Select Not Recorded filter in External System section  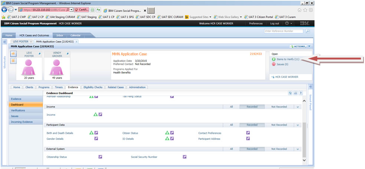[279, 149]
